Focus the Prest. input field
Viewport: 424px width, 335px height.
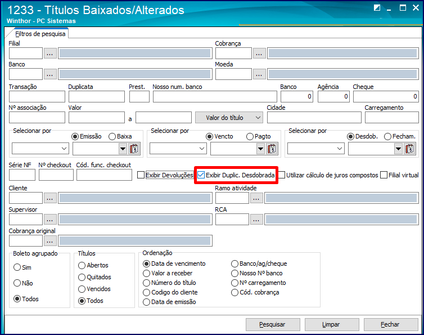point(139,97)
